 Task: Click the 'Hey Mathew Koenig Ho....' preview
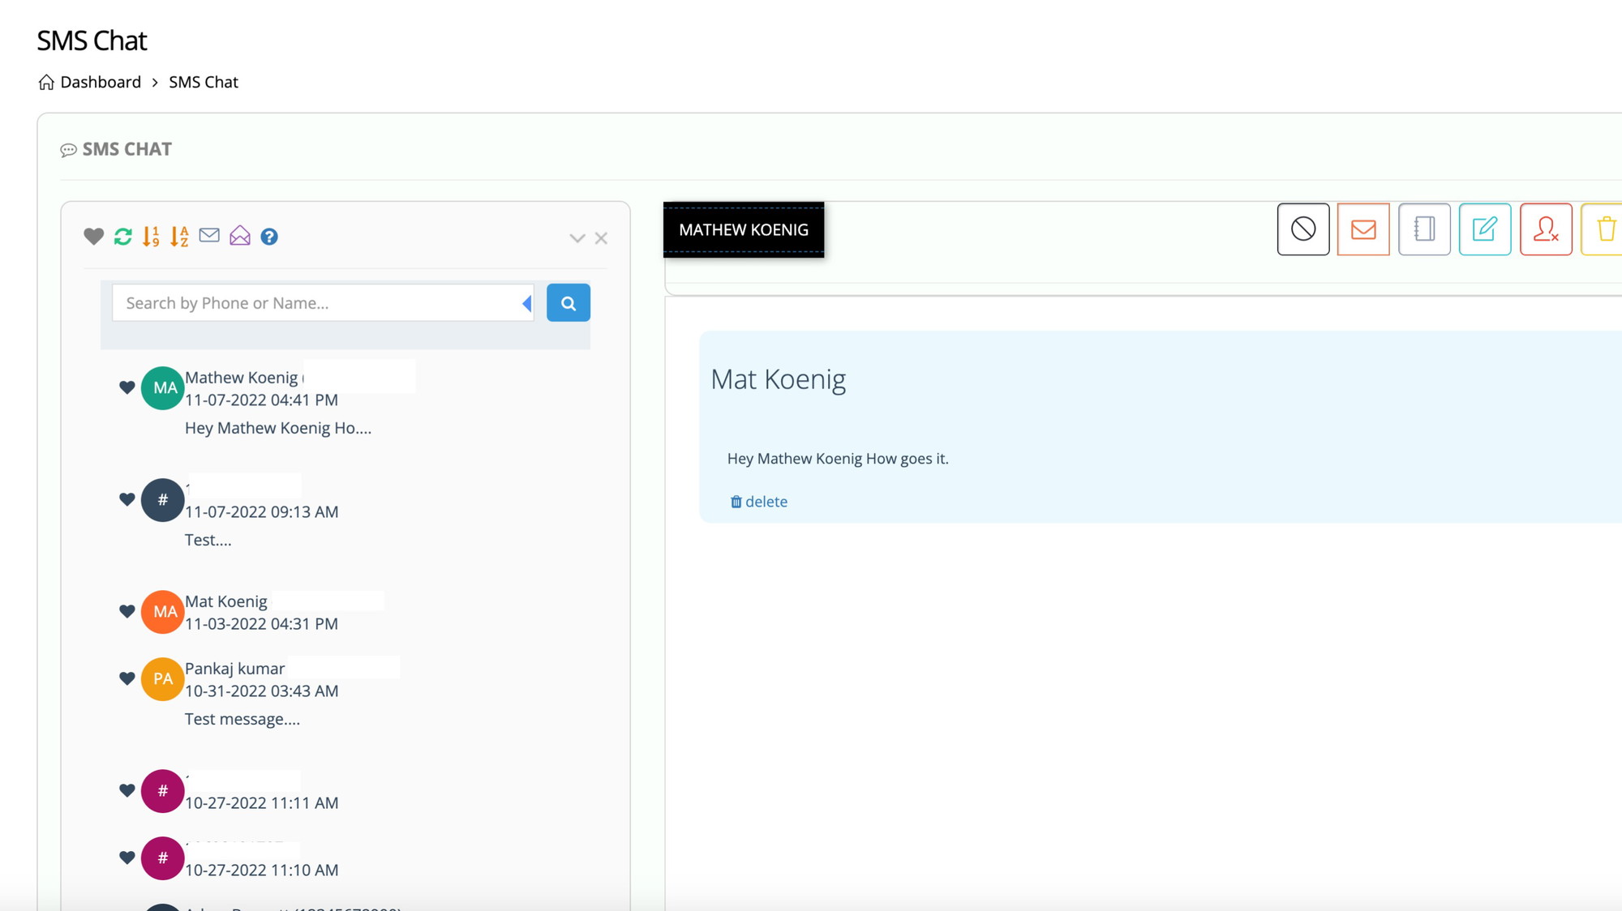pos(278,428)
